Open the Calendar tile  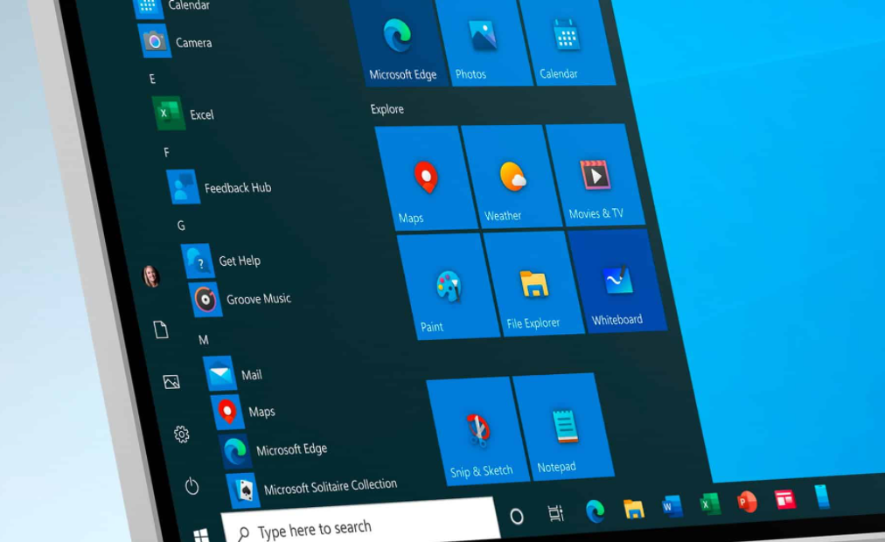click(567, 43)
